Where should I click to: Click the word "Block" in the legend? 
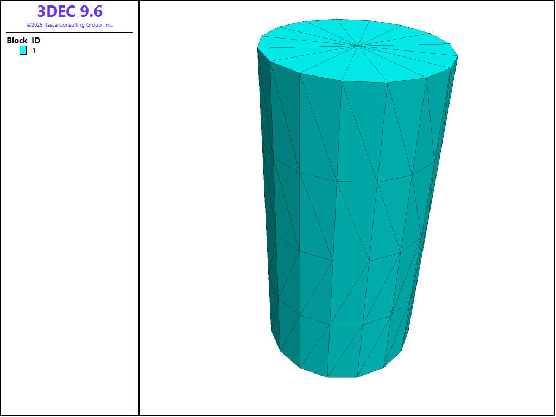pos(17,41)
